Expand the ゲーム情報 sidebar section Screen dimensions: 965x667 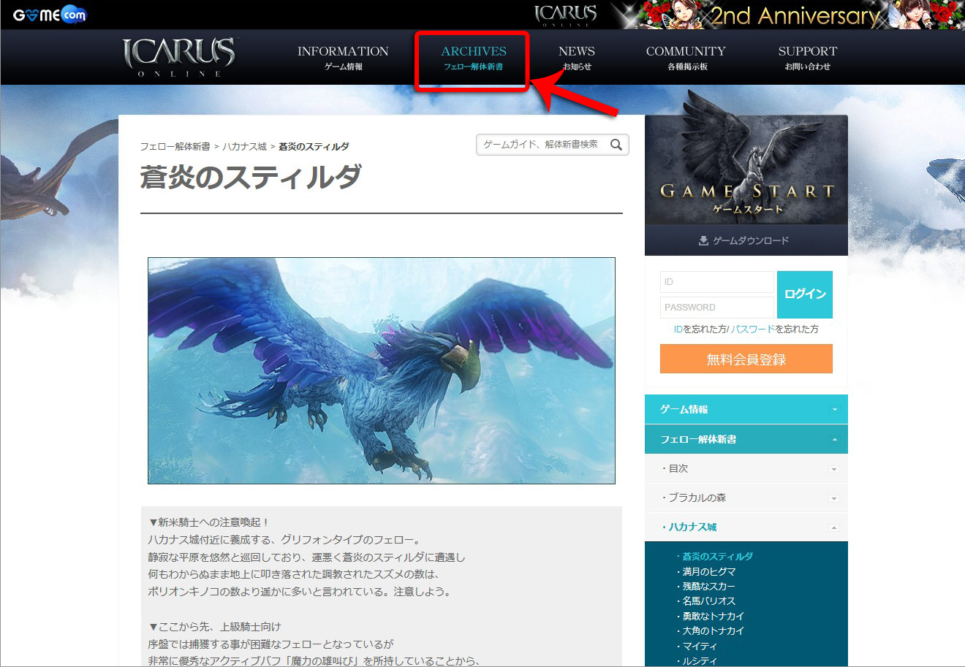746,409
